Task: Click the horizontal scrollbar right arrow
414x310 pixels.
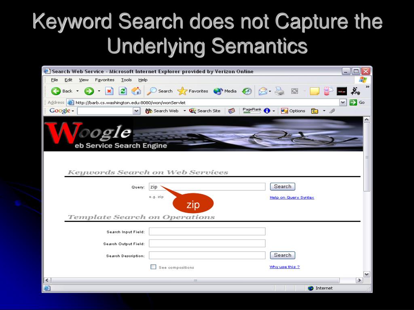Action: click(359, 280)
